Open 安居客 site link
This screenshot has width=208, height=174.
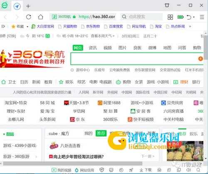(141, 111)
